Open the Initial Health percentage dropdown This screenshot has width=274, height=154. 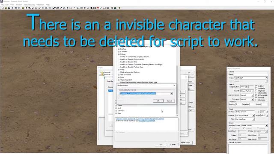[246, 86]
